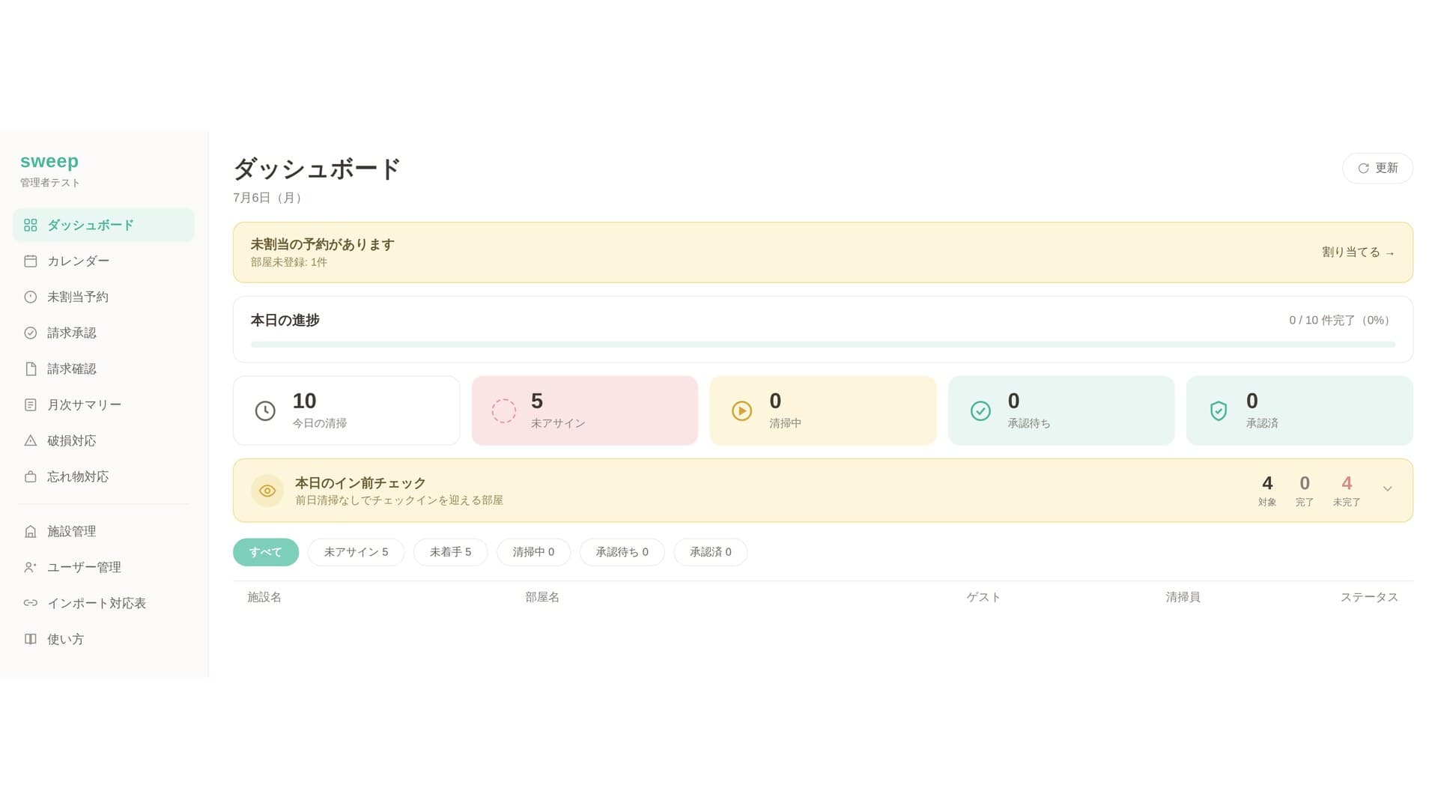
Task: Go to 未割当予約 in sidebar
Action: [103, 297]
